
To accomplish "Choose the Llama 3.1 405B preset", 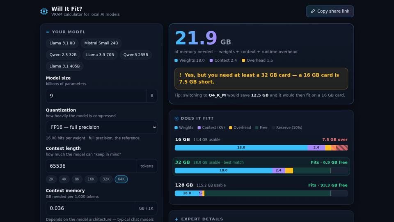I will 64,66.
